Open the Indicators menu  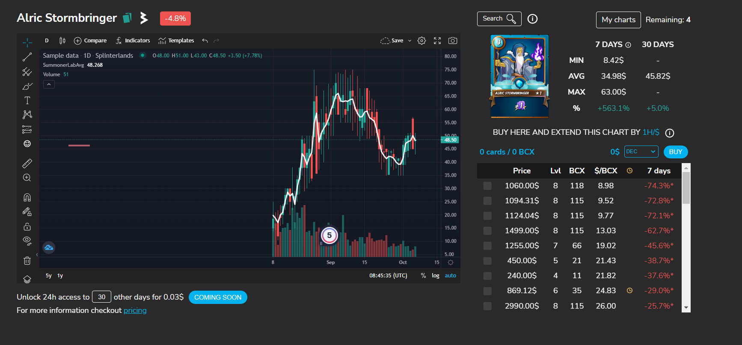(133, 41)
